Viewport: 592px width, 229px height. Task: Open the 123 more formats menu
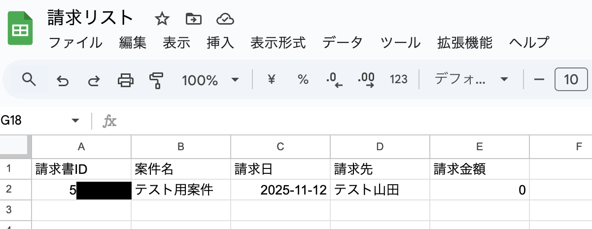(x=398, y=79)
